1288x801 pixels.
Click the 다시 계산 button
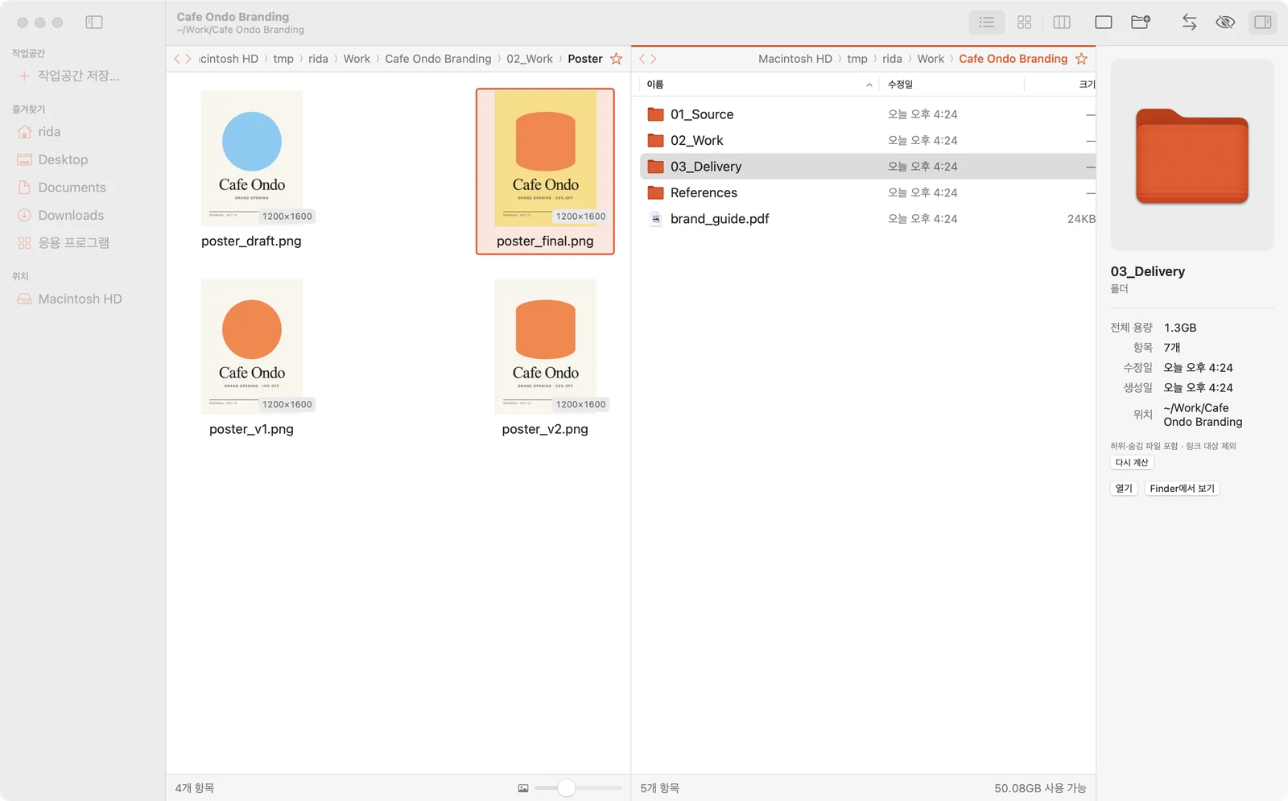point(1132,463)
